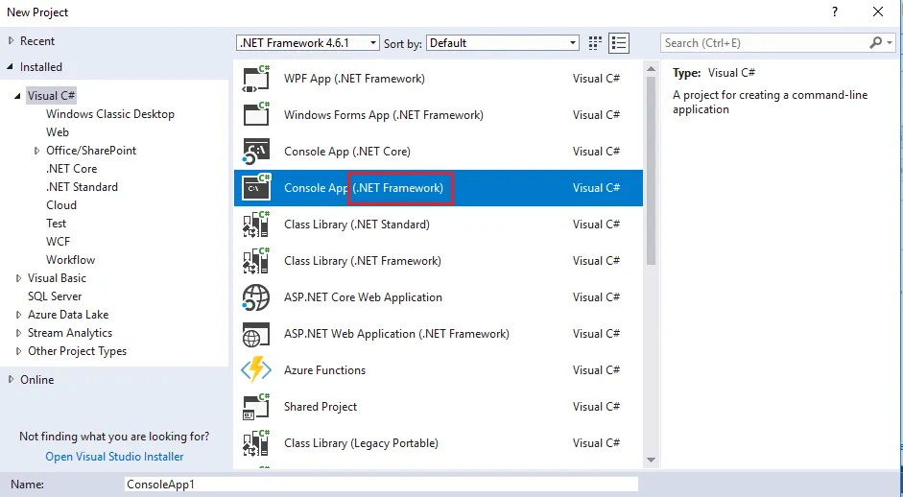Click the ASP.NET Web Application (.NET Framework) icon

(x=256, y=334)
